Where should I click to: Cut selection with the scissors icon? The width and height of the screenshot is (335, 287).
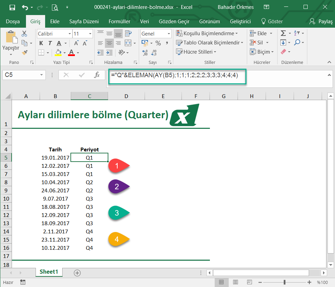(24, 33)
